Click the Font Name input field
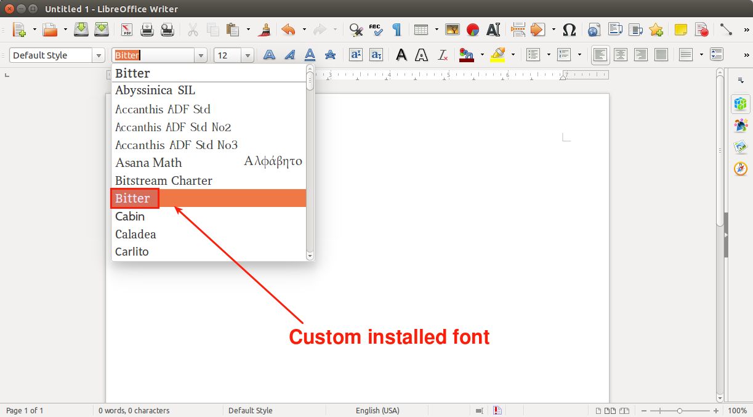753x417 pixels. click(154, 55)
